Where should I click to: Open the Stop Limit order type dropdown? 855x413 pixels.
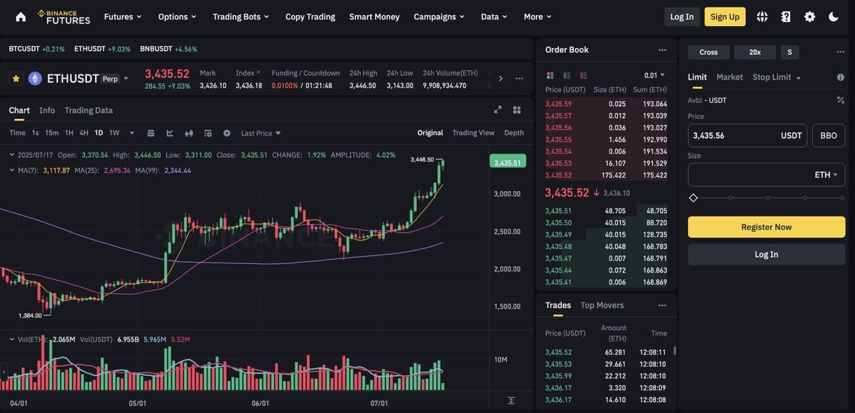[x=776, y=77]
